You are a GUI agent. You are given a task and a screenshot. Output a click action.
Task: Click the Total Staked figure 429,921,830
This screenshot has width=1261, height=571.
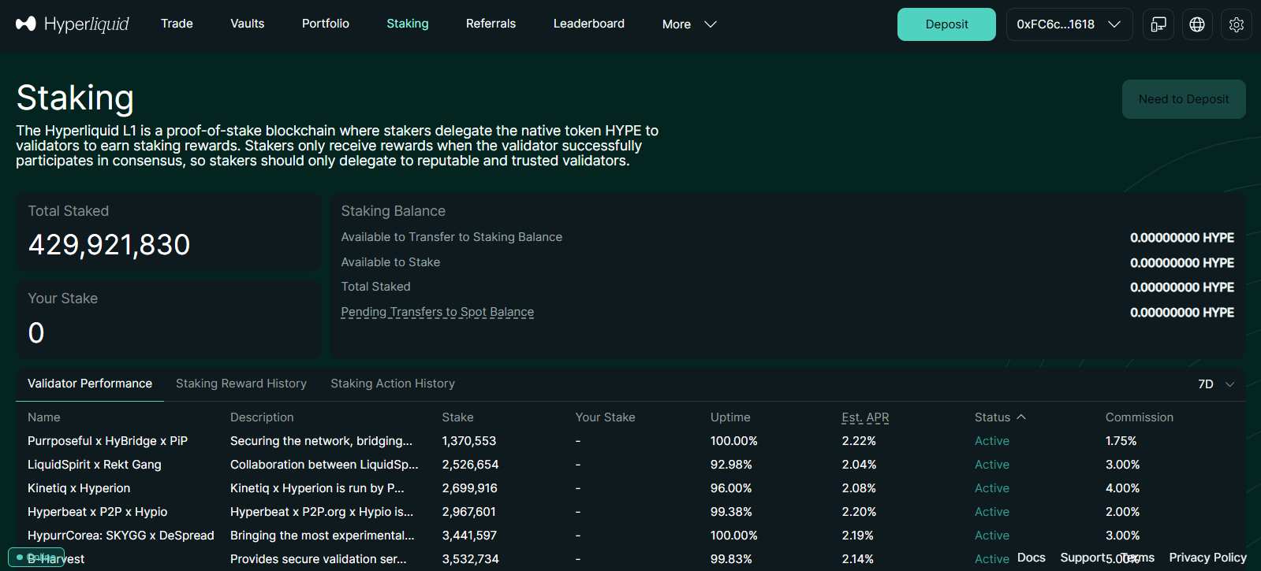coord(109,245)
